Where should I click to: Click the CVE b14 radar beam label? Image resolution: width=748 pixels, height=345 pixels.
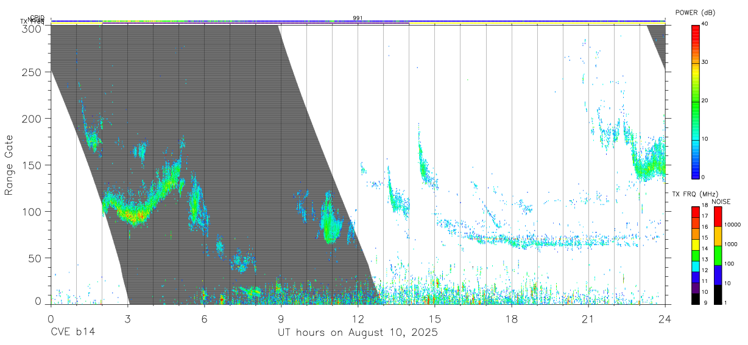pyautogui.click(x=72, y=333)
